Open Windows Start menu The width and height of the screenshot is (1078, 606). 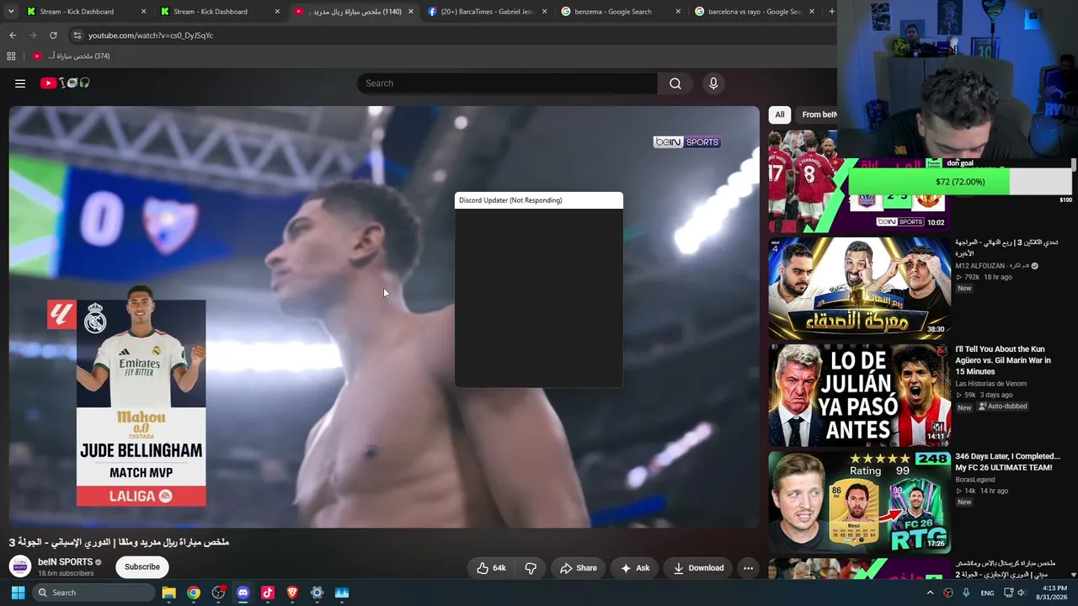point(18,593)
